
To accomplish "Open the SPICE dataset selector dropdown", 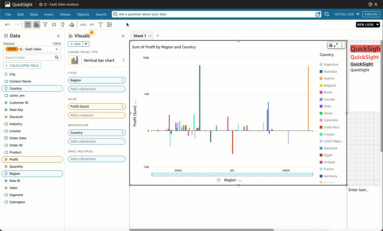I will [32, 49].
